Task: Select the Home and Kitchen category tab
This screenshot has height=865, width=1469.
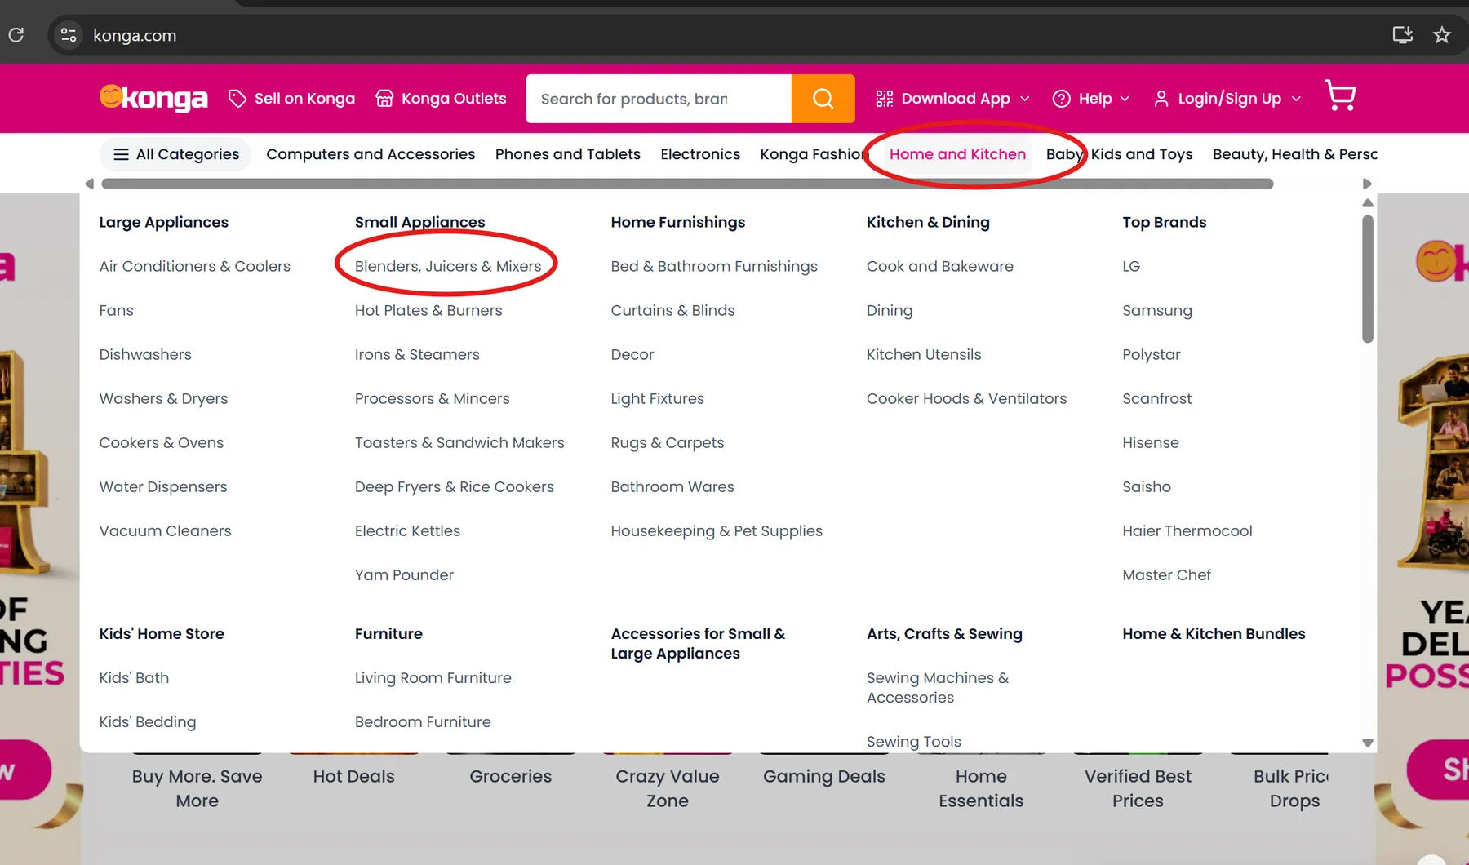Action: point(957,154)
